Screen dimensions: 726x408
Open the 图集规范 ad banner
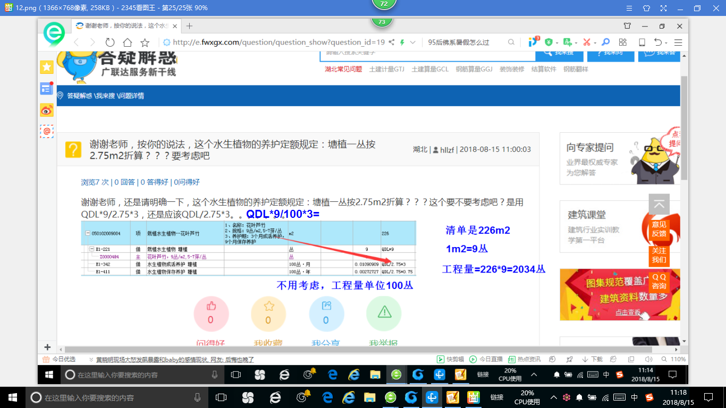pos(620,294)
